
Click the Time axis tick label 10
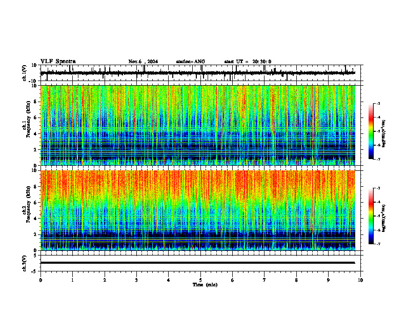[360, 280]
